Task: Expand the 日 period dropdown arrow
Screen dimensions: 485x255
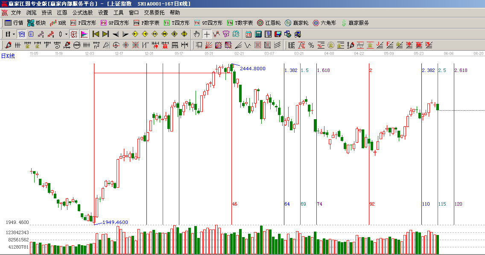Action: click(14, 34)
